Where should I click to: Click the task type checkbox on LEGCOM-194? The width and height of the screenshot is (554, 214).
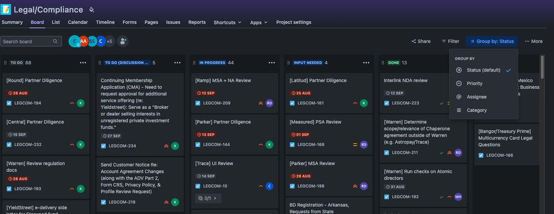9,103
